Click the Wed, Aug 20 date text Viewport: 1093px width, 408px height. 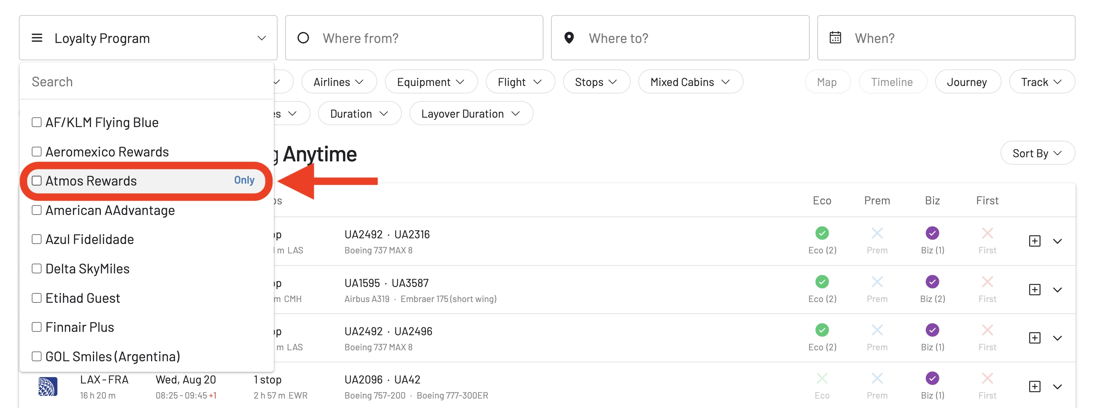pyautogui.click(x=186, y=380)
